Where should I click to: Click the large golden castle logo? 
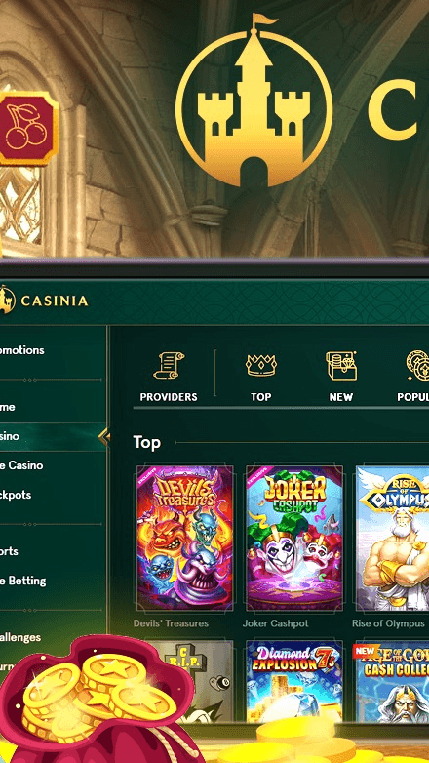pyautogui.click(x=253, y=100)
